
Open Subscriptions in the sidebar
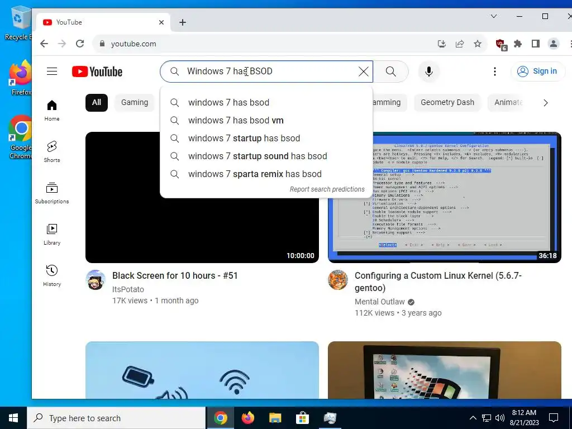(x=52, y=193)
